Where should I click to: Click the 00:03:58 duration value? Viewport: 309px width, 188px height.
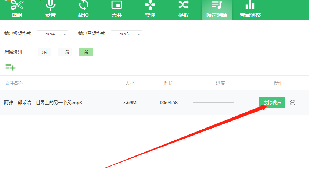pyautogui.click(x=169, y=103)
